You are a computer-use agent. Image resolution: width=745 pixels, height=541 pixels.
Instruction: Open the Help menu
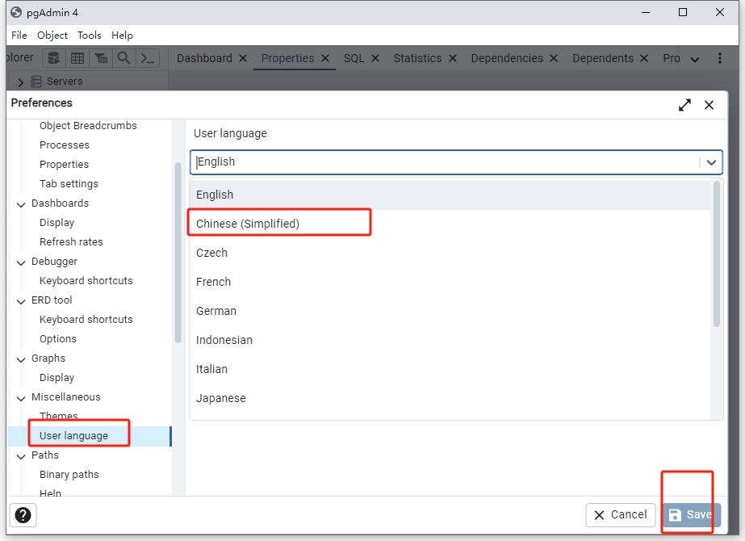[x=122, y=36]
